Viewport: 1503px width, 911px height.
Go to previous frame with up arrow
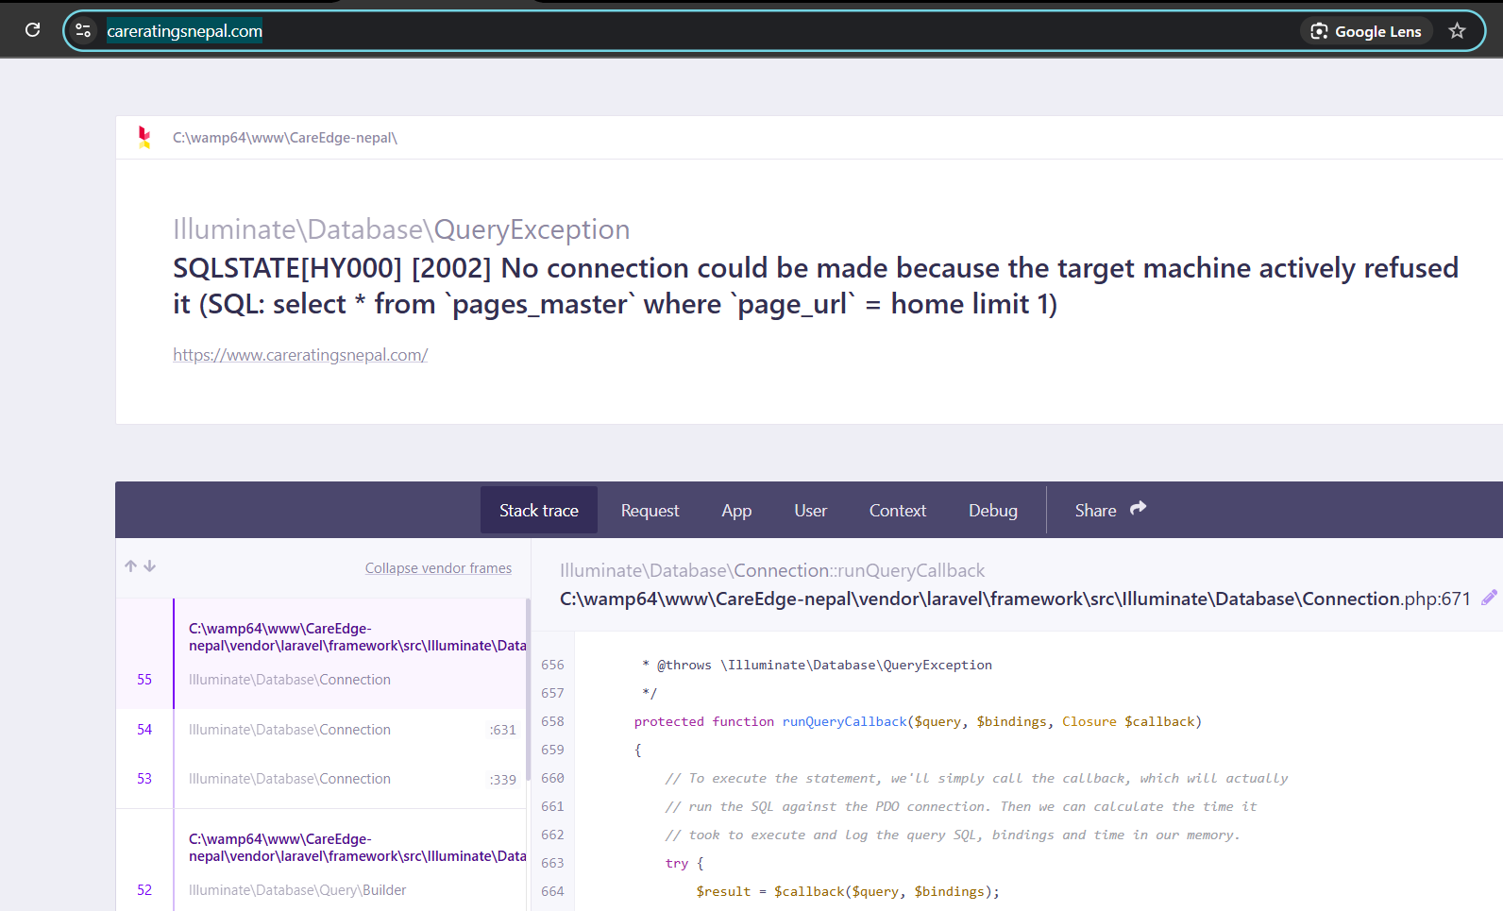point(131,566)
